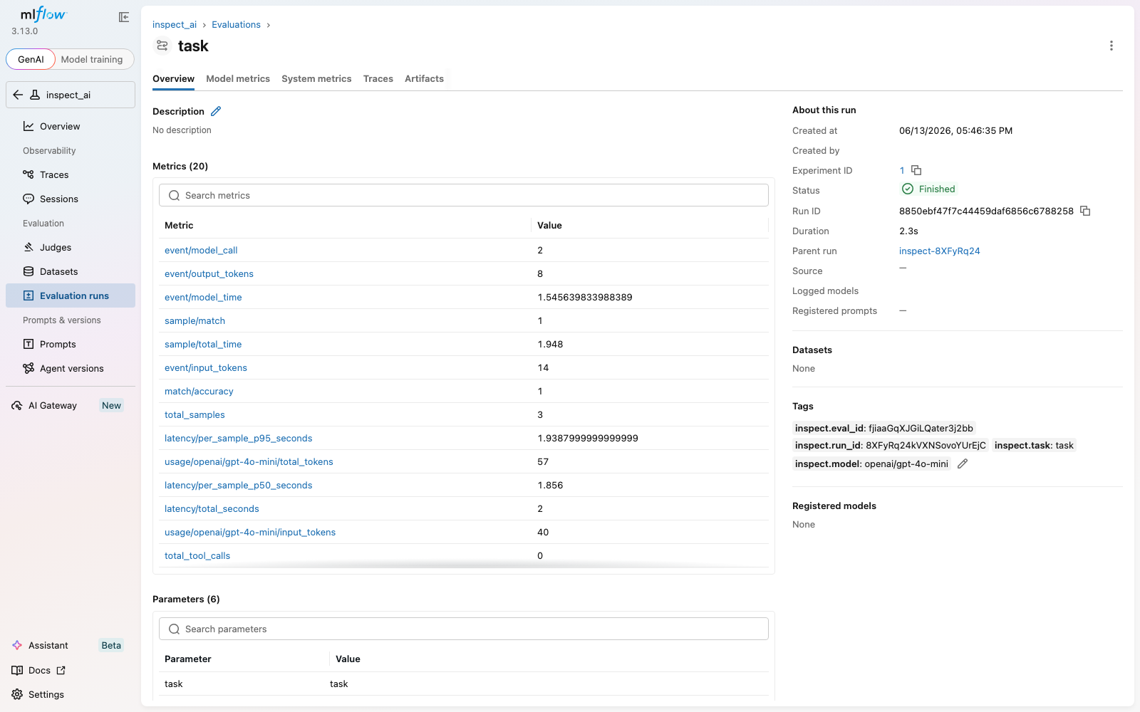This screenshot has width=1140, height=712.
Task: Switch to GenAI mode
Action: point(31,59)
